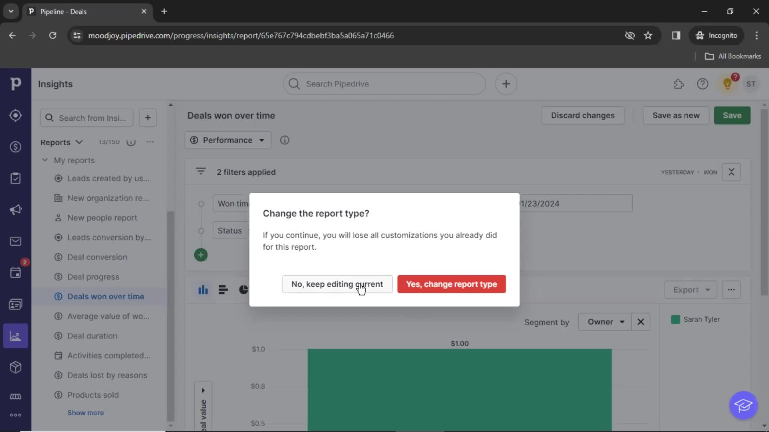Click the Leads icon in left sidebar
This screenshot has width=769, height=432.
click(15, 116)
